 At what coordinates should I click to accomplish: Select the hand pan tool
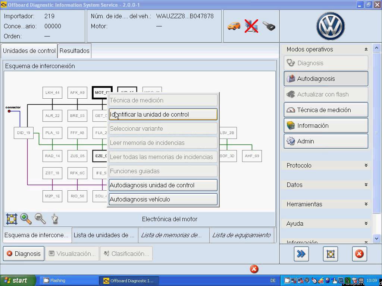pyautogui.click(x=54, y=219)
